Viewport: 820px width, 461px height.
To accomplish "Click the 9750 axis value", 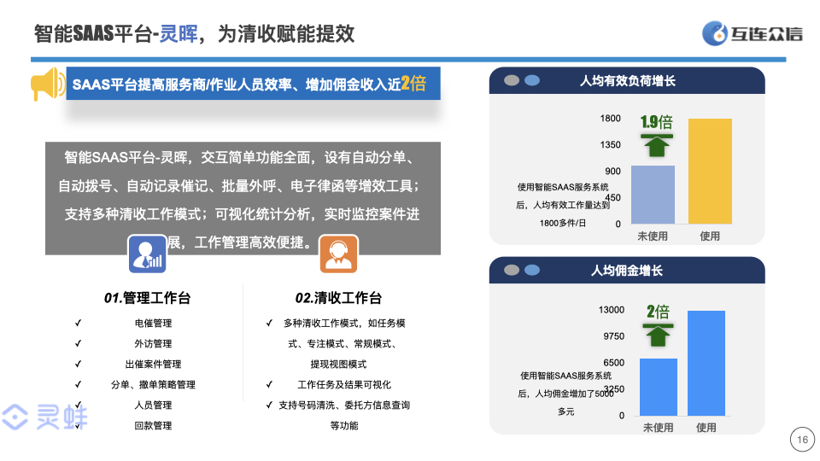I will point(614,336).
